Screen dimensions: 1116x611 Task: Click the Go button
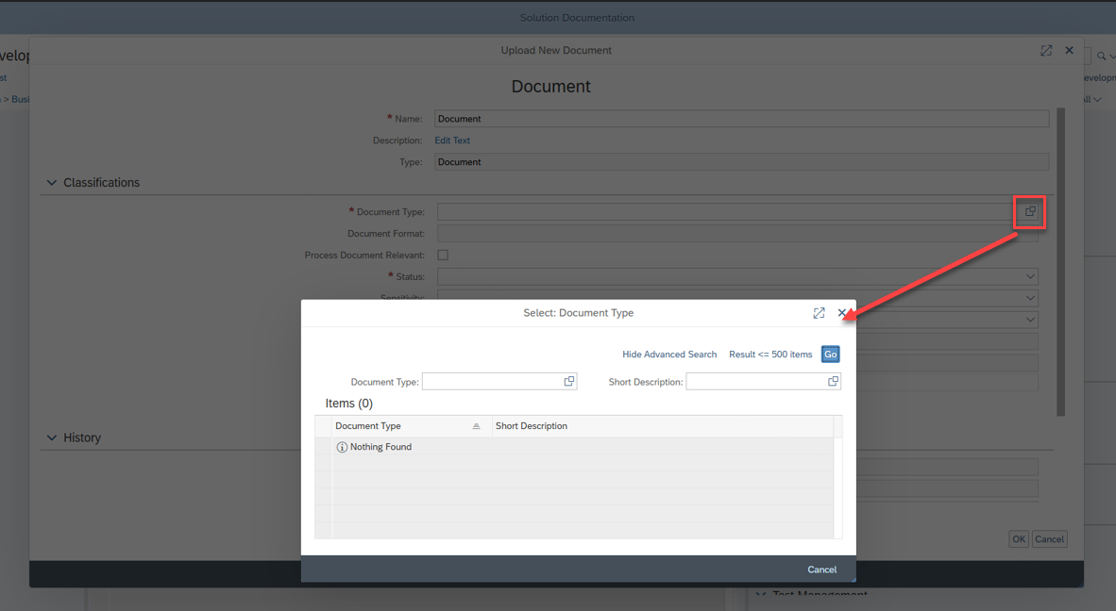click(831, 355)
